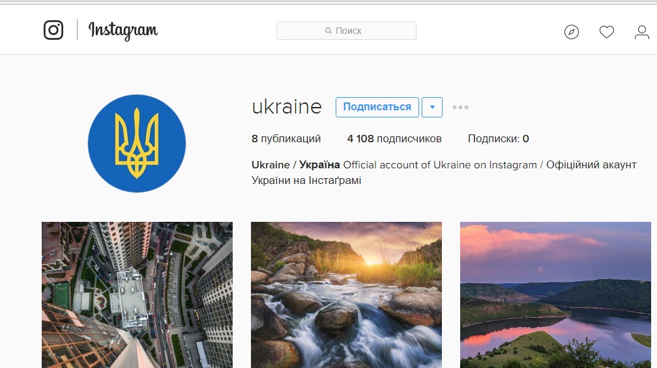Click the ukraine username heading
Viewport: 657px width, 368px height.
point(287,107)
